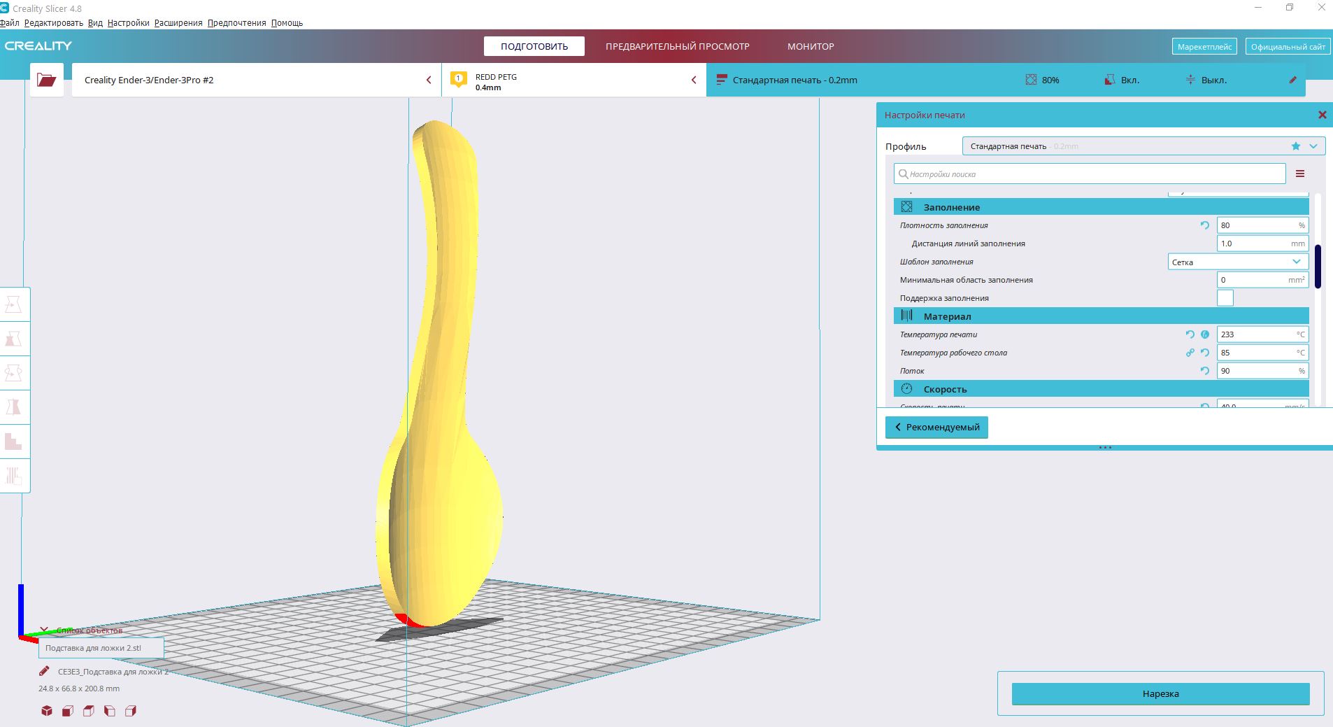Switch to the 3D view cube icon
The image size is (1333, 727).
(x=46, y=711)
